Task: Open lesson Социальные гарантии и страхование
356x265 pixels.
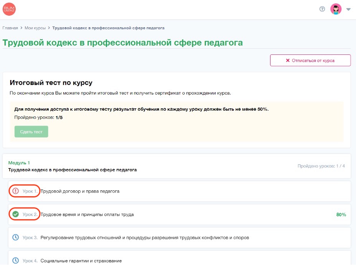Action: pos(81,261)
